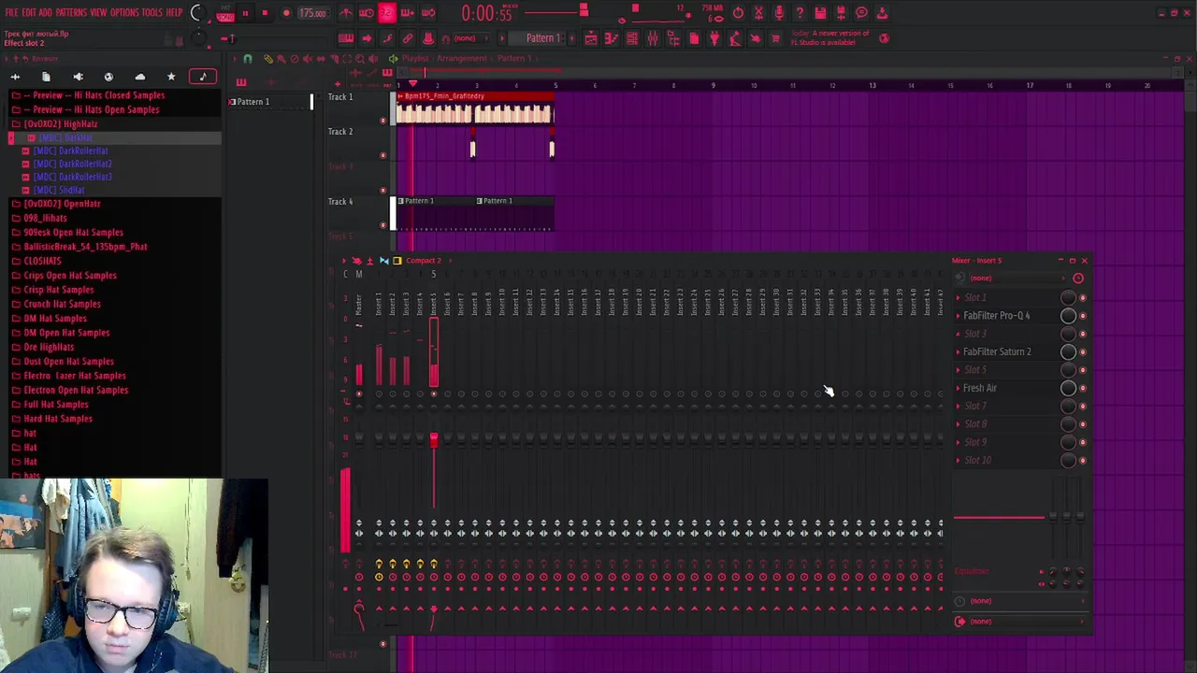1197x673 pixels.
Task: Select the [MDC] DarkRollerHat sample
Action: click(70, 150)
